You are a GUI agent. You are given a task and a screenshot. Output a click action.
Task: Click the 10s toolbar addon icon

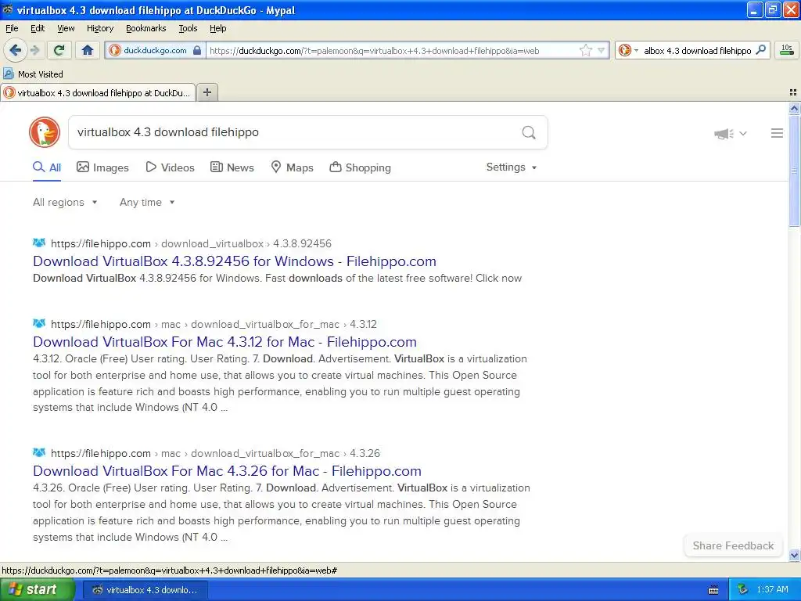pos(786,50)
